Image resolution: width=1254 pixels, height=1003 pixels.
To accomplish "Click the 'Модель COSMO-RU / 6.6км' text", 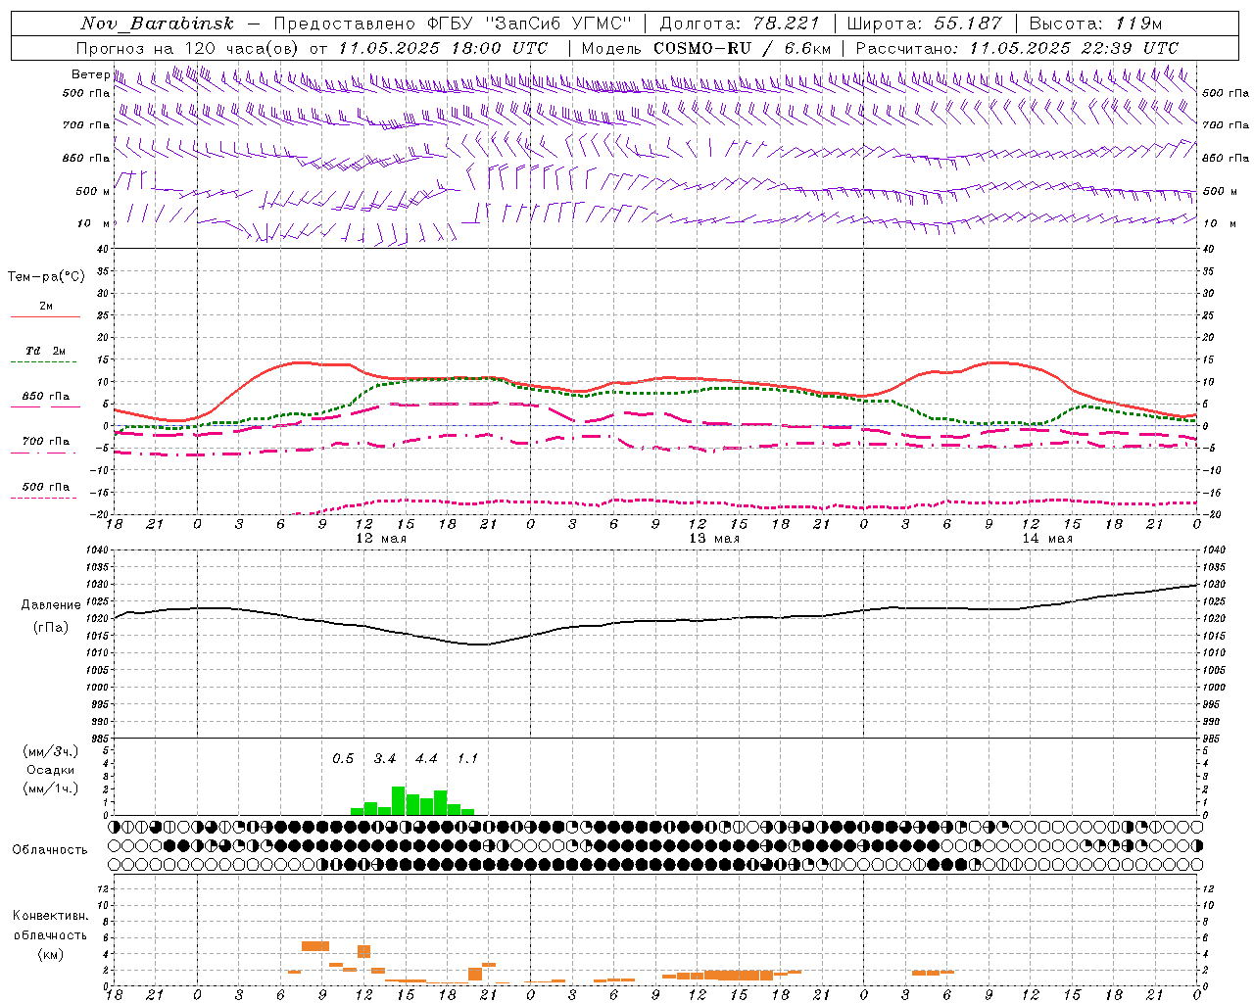I will point(705,48).
